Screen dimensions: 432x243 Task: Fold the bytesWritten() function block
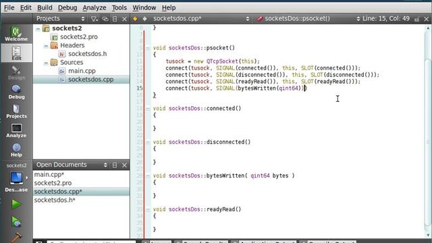148,175
